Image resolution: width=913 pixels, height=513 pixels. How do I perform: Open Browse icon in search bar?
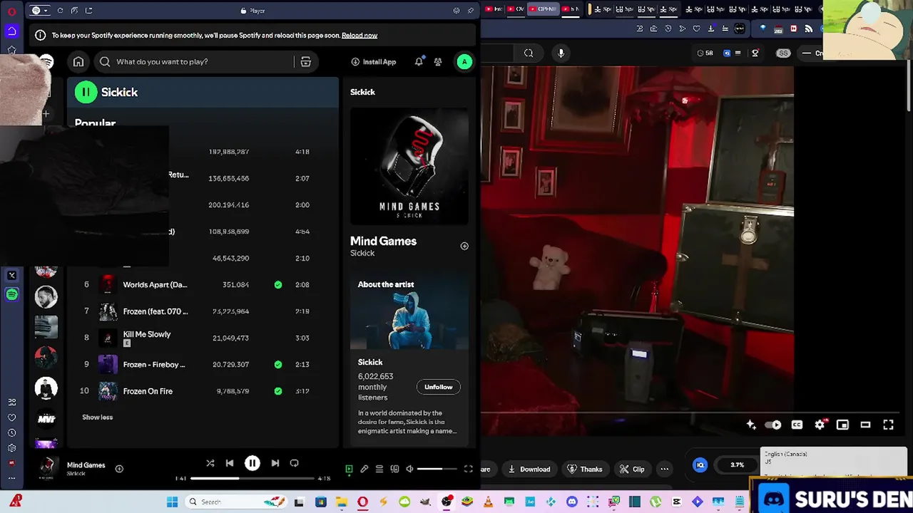pyautogui.click(x=305, y=62)
